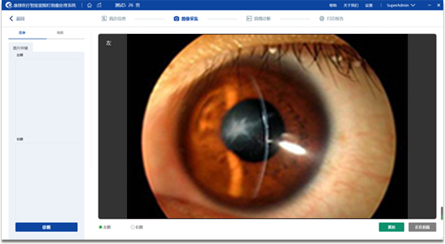Click the camera icon for 图像采集
The image size is (445, 244).
[176, 19]
